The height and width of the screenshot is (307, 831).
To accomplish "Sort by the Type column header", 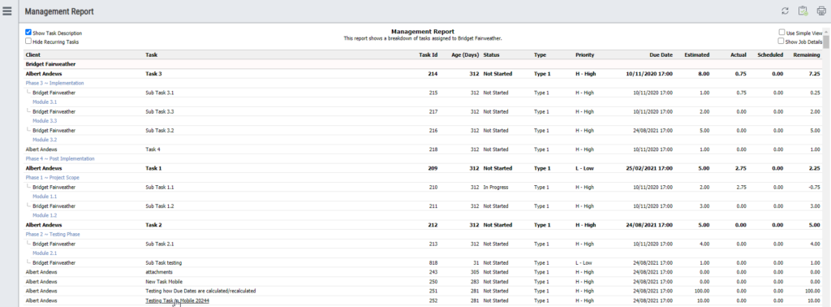I will [540, 54].
